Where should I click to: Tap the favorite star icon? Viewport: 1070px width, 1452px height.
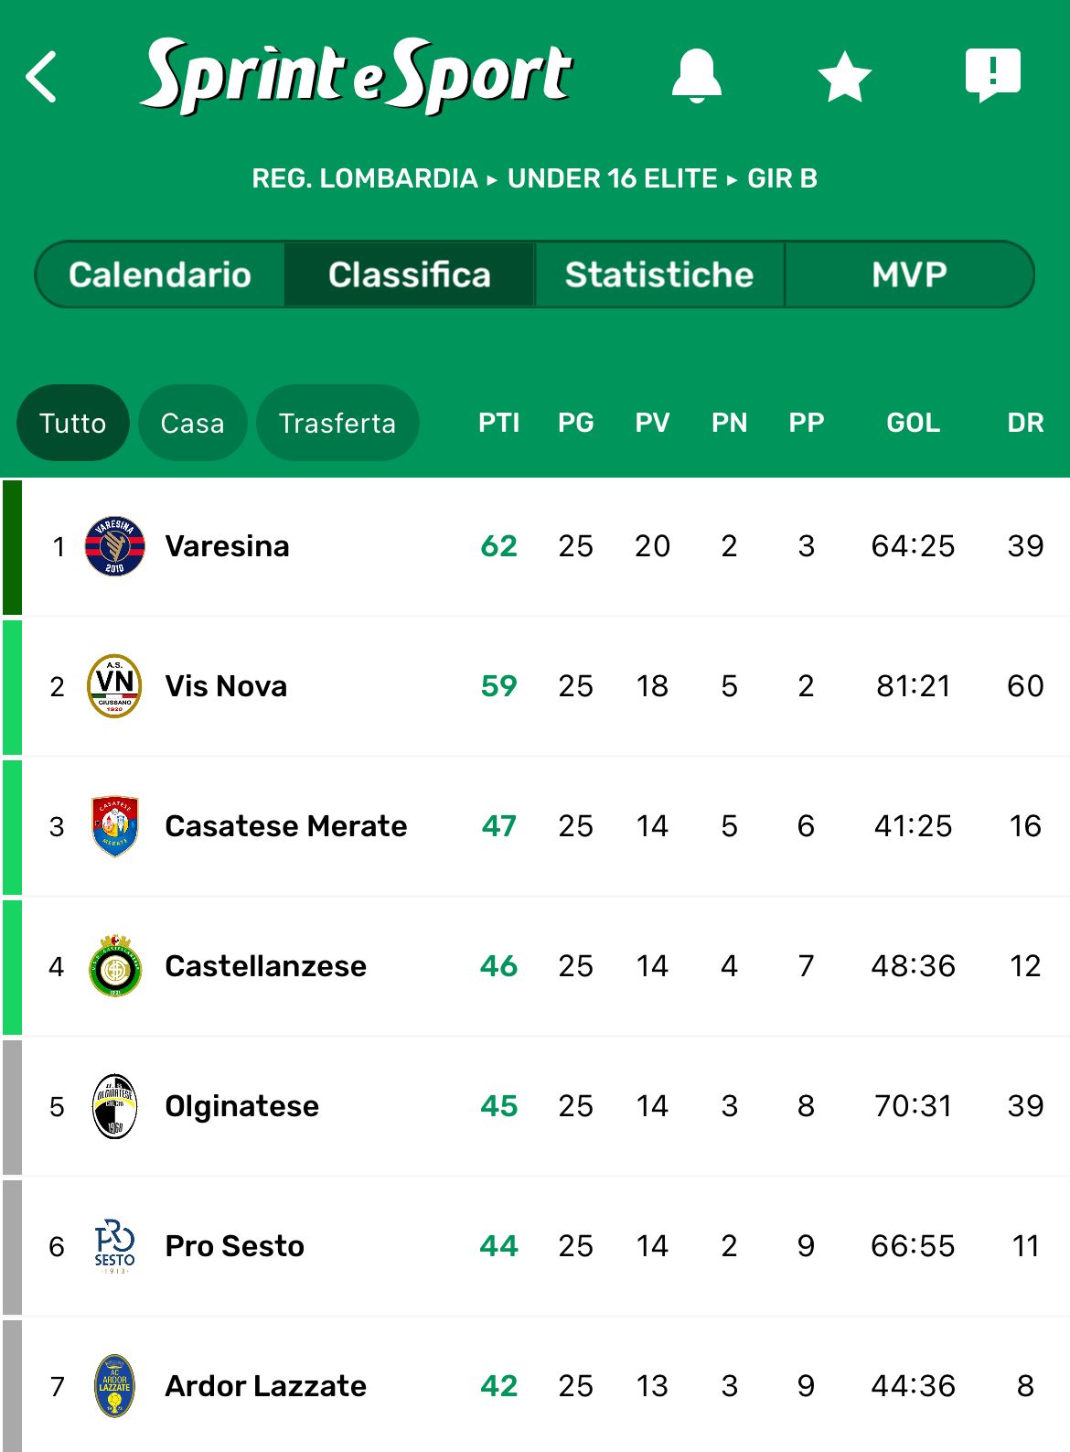(x=844, y=76)
